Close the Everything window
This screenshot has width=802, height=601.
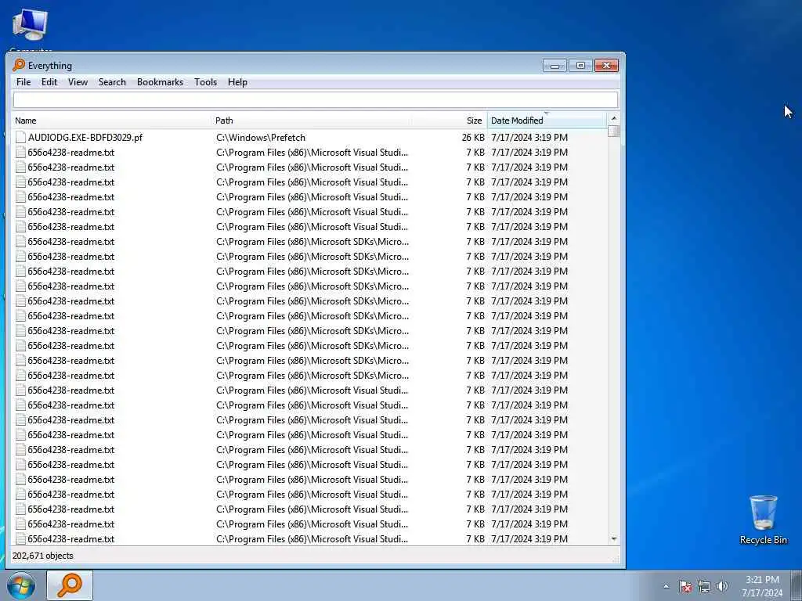click(x=607, y=66)
